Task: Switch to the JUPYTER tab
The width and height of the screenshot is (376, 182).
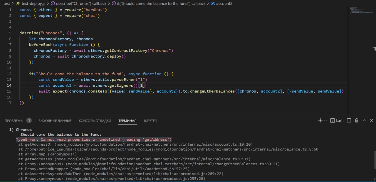Action: pyautogui.click(x=150, y=120)
